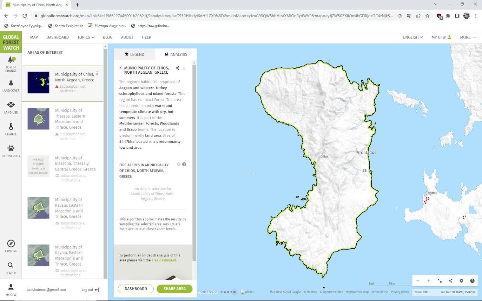Open the English language dropdown
482x301 pixels.
(x=412, y=37)
